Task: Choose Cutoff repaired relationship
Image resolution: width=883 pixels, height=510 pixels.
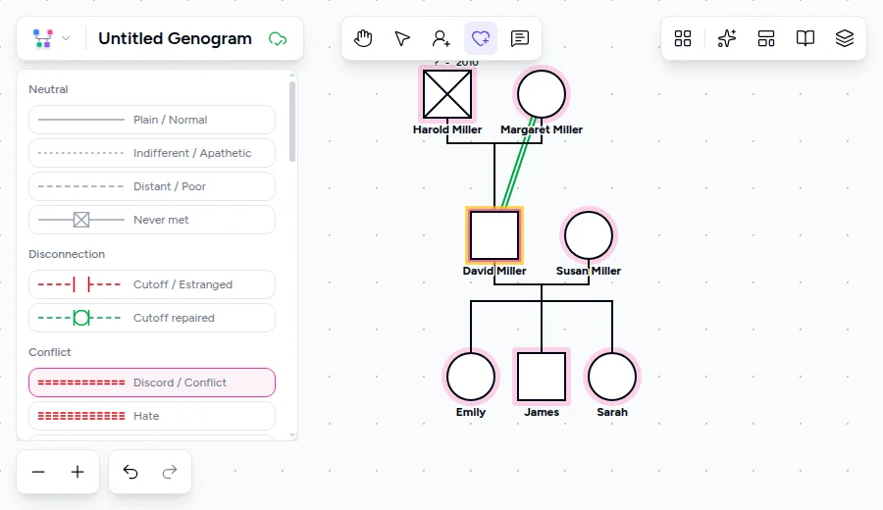Action: 152,318
